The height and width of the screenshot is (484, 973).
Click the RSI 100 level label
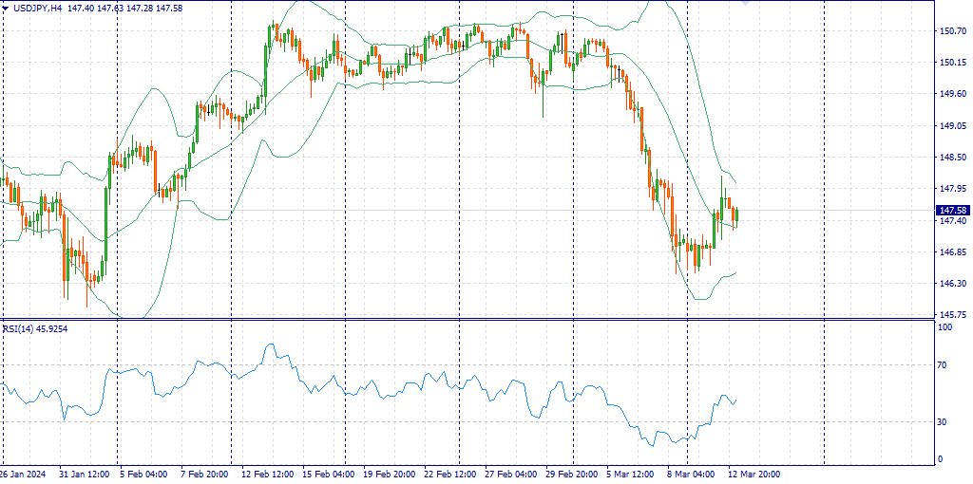944,327
